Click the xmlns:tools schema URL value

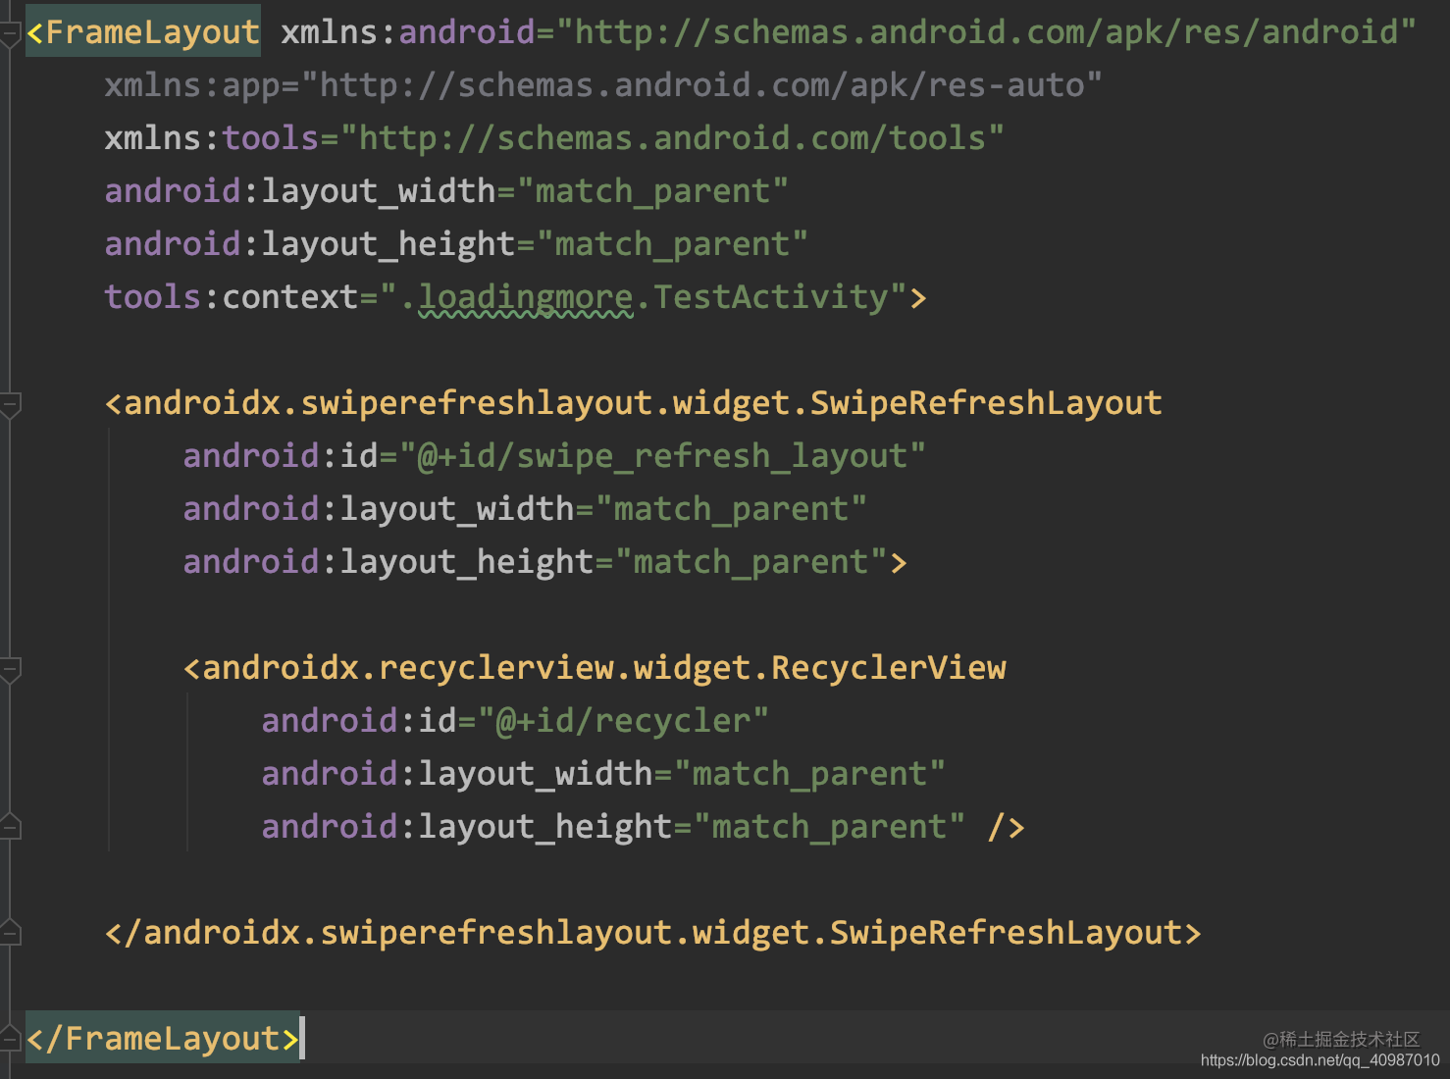click(672, 138)
